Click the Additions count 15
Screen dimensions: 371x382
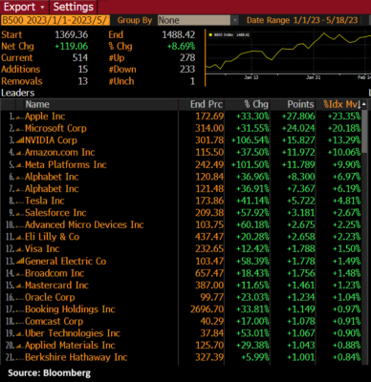83,69
